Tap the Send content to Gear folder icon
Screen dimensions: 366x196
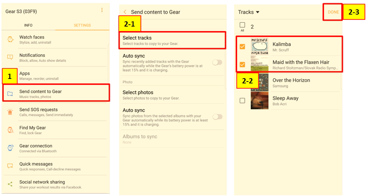pyautogui.click(x=10, y=94)
